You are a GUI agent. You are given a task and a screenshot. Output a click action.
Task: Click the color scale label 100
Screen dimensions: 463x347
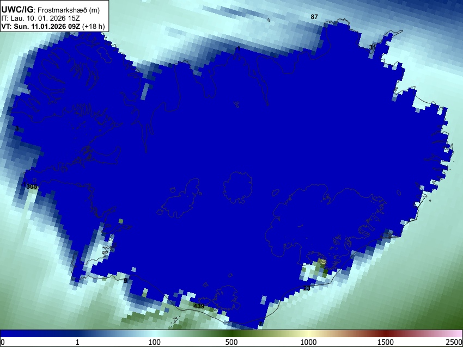[154, 342]
